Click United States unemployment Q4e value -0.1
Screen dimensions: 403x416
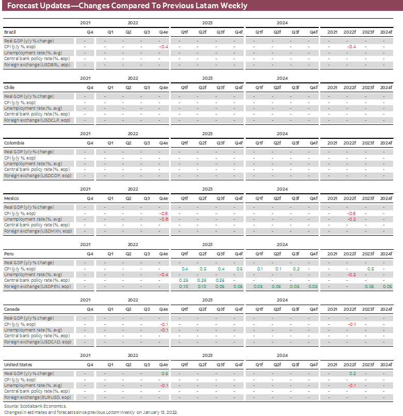(165, 386)
